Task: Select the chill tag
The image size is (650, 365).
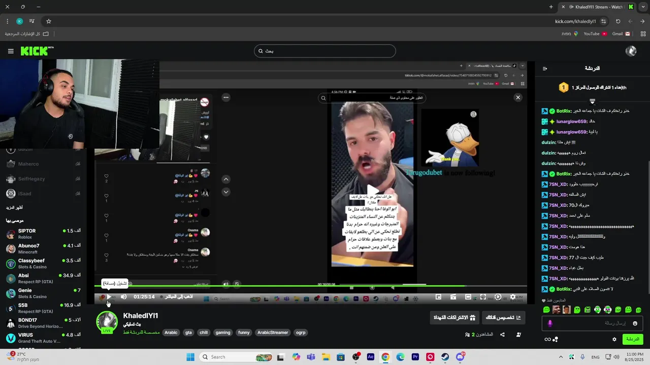Action: [204, 333]
